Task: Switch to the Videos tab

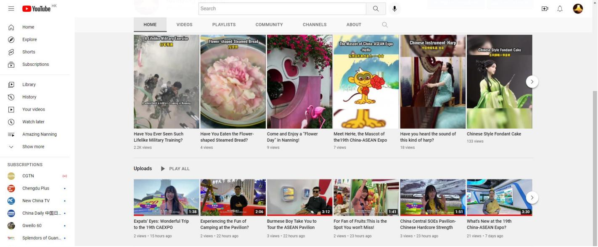Action: tap(184, 25)
